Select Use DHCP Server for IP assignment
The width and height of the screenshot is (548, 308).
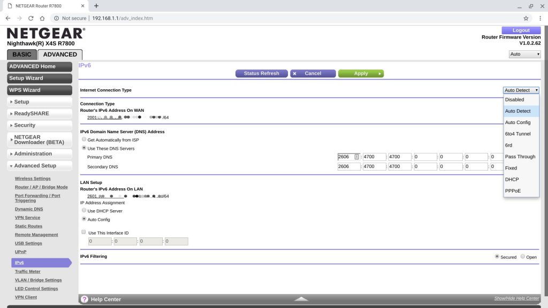pyautogui.click(x=84, y=210)
